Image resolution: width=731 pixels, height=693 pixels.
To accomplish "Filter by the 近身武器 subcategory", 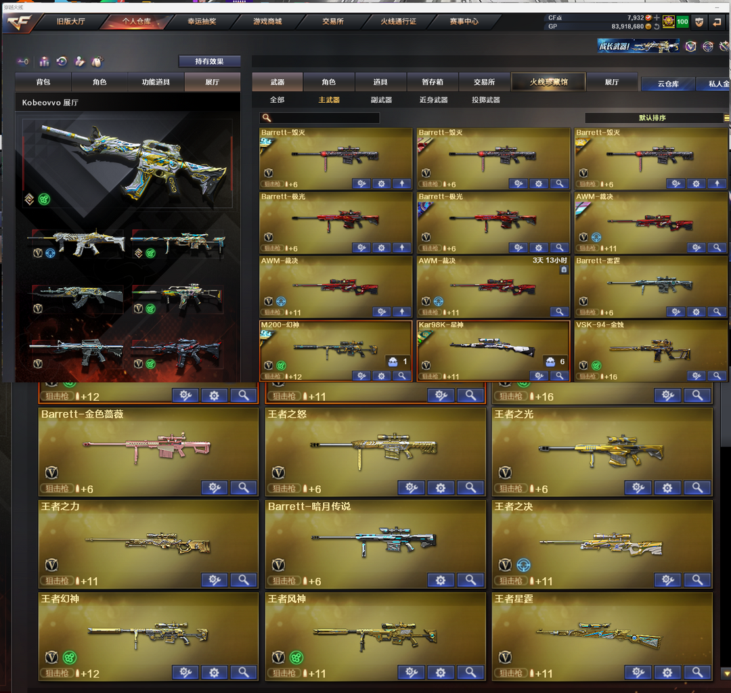I will pos(434,99).
